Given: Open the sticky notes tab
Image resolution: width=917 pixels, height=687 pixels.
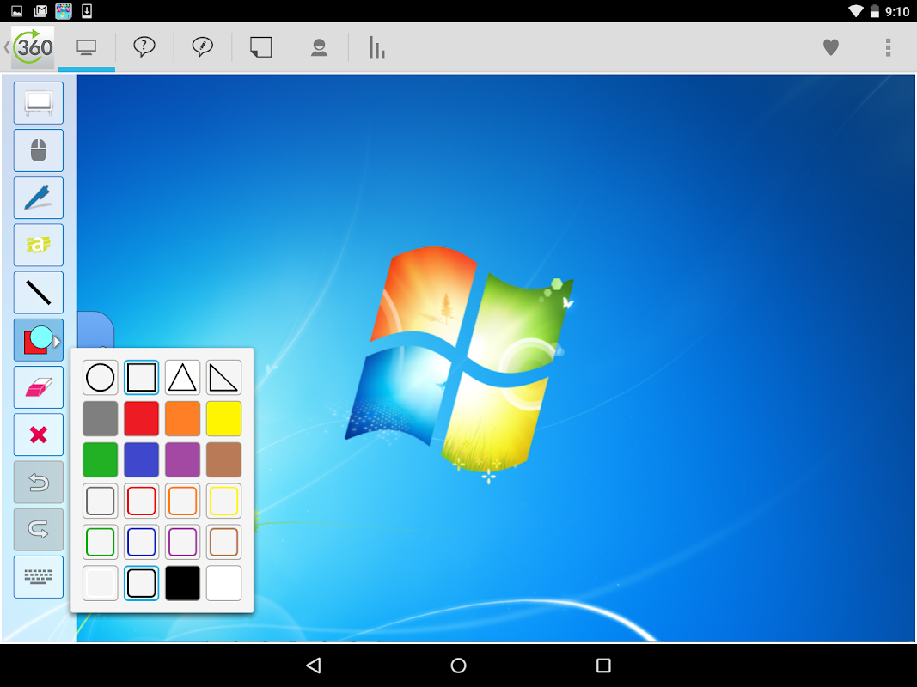Looking at the screenshot, I should [260, 46].
